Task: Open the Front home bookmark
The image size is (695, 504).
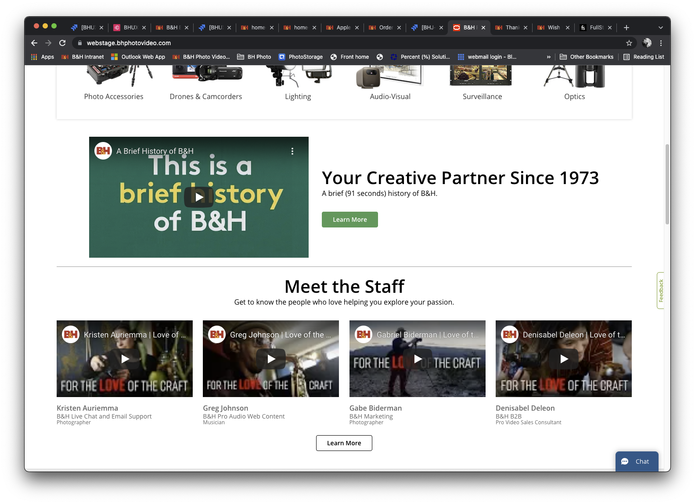Action: point(350,57)
